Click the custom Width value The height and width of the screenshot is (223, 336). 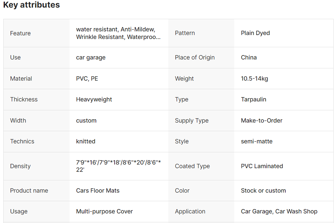tap(86, 121)
